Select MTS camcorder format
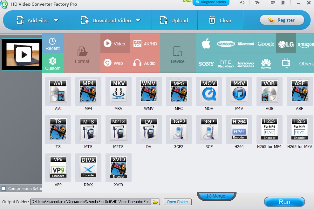The width and height of the screenshot is (314, 209). 88,130
